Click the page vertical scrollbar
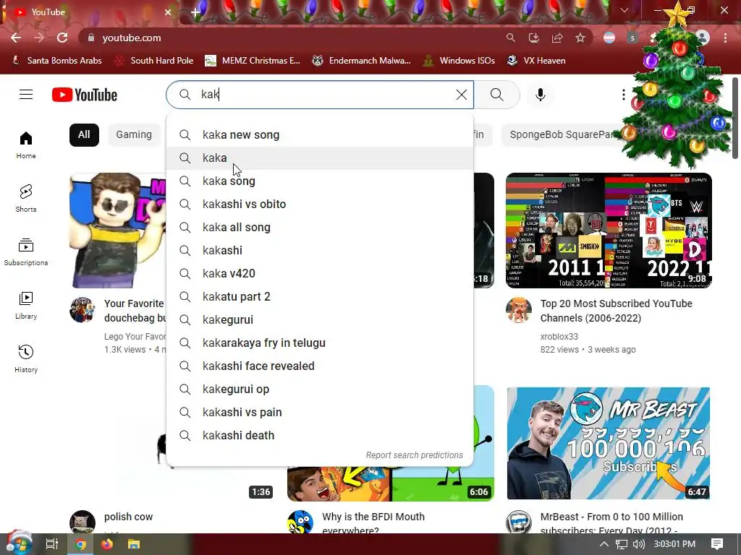The image size is (741, 555). (x=735, y=118)
